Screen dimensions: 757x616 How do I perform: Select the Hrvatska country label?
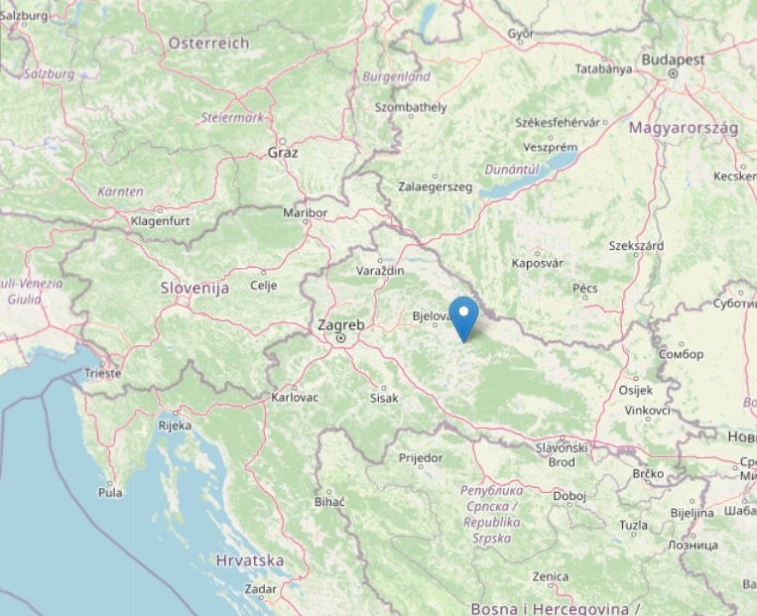(250, 560)
